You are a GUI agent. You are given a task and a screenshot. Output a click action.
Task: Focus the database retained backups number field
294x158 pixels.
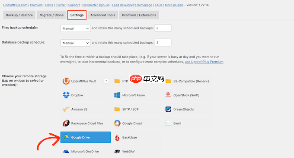pyautogui.click(x=163, y=42)
